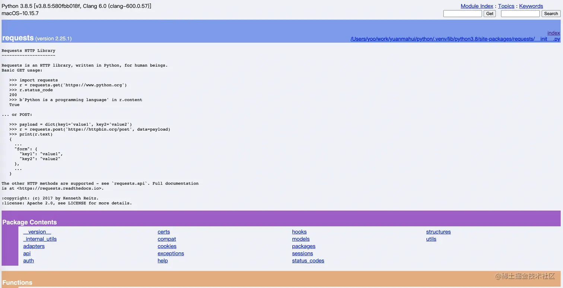Image resolution: width=563 pixels, height=288 pixels.
Task: Click the Functions section heading
Action: click(17, 282)
